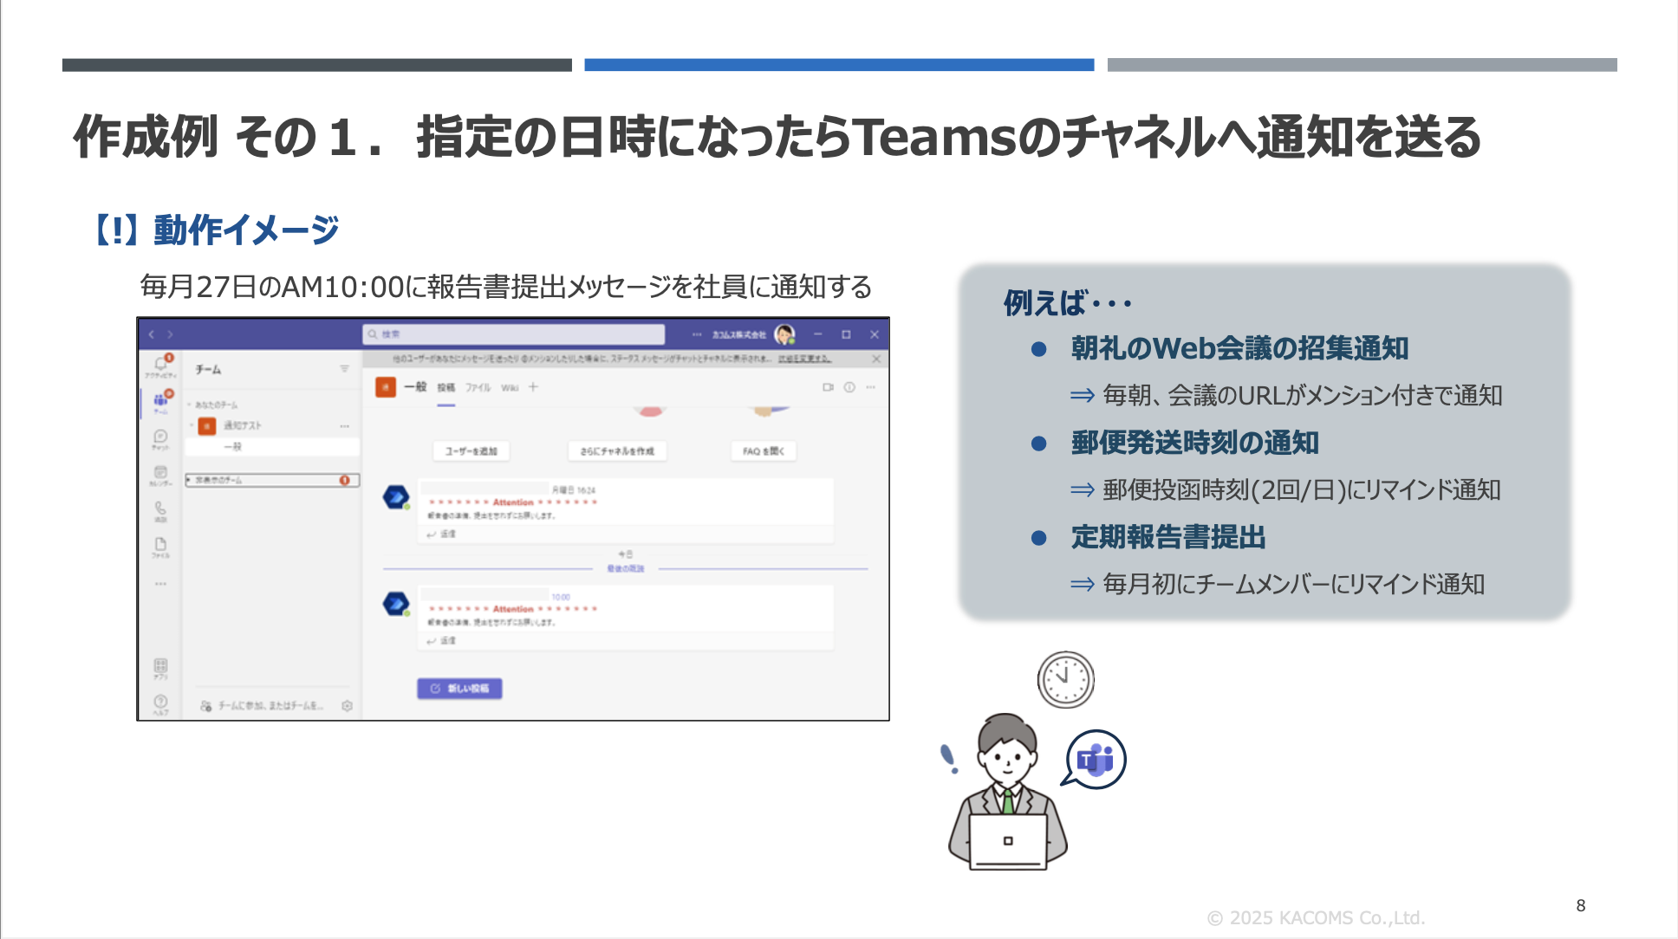Image resolution: width=1678 pixels, height=939 pixels.
Task: Open the Activity bell icon in Teams sidebar
Action: point(160,365)
